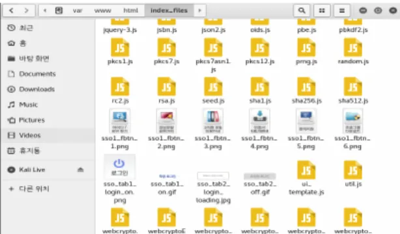Viewport: 400px width, 234px height.
Task: Select the random.js file icon
Action: pyautogui.click(x=353, y=47)
